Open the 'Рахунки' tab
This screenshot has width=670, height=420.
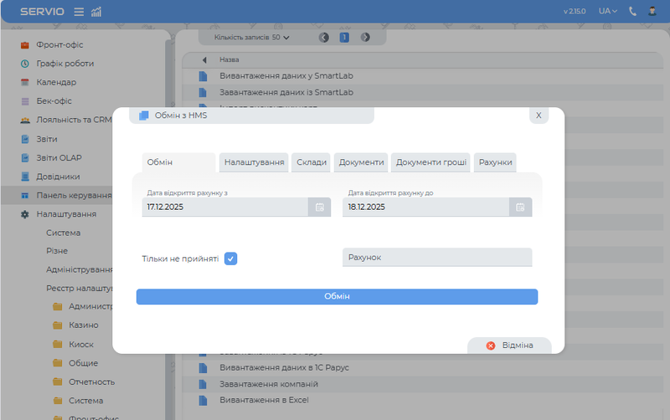tap(495, 162)
